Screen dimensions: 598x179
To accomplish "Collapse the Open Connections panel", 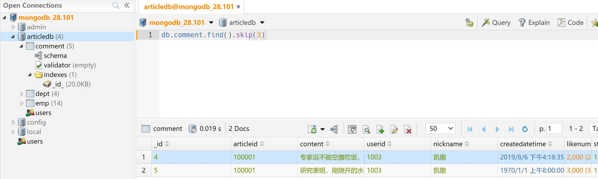I will (x=127, y=6).
